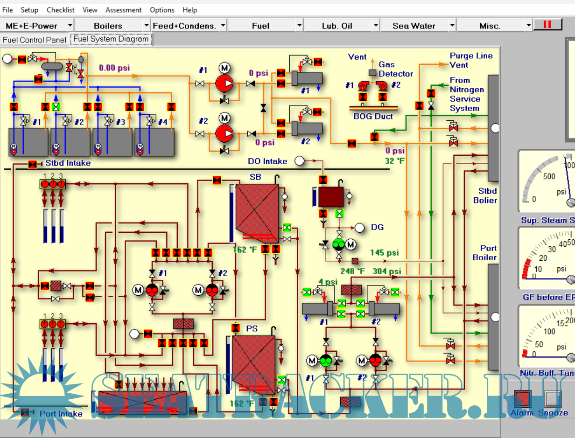Click the green DG fuel pump

click(338, 244)
